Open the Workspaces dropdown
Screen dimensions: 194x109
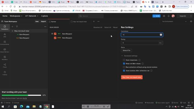16,16
